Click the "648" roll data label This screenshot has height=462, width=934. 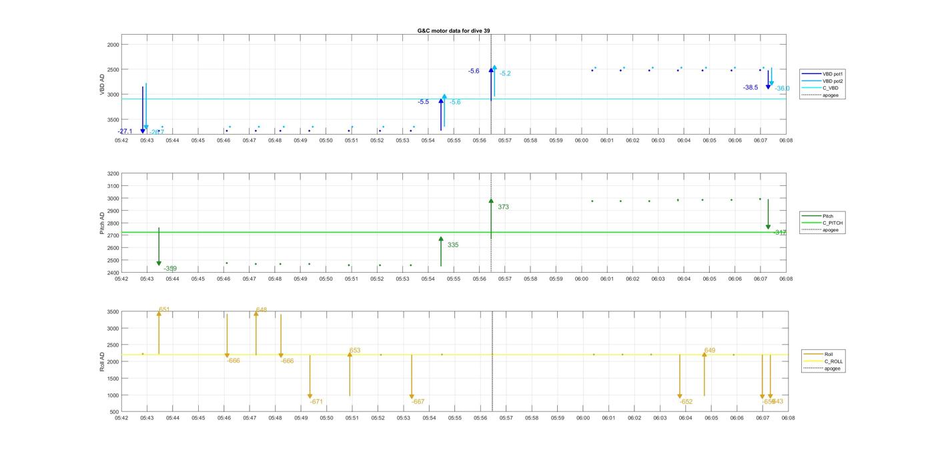(261, 310)
